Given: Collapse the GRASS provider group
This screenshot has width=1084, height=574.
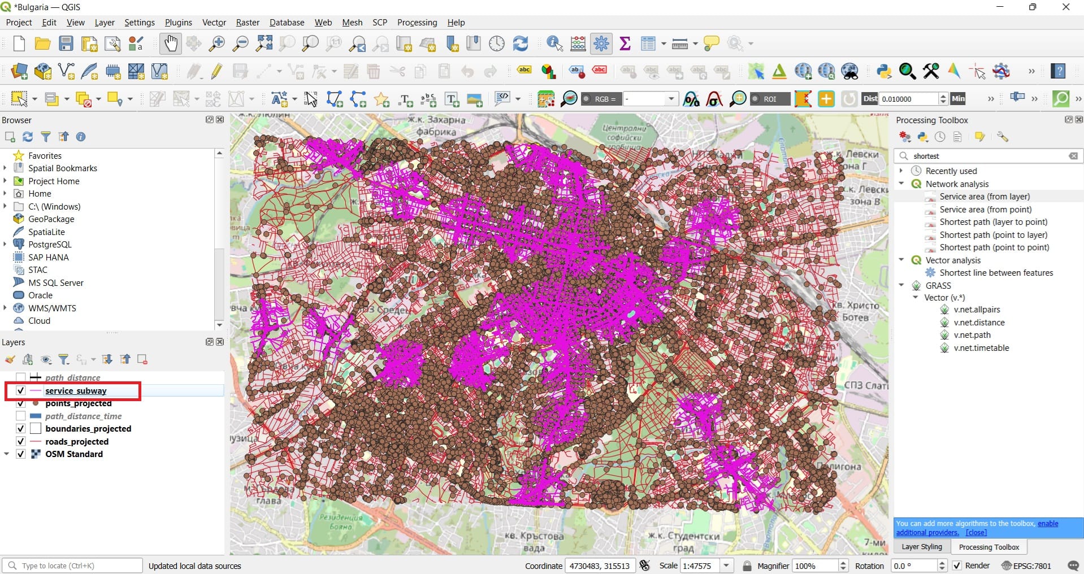Looking at the screenshot, I should click(x=901, y=285).
